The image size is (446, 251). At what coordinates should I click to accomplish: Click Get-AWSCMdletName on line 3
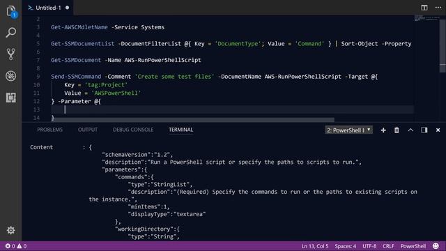tap(79, 27)
